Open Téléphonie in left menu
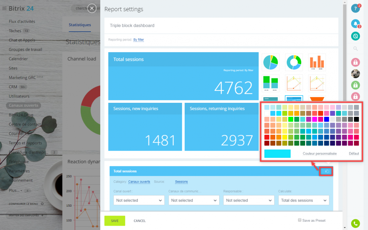 pyautogui.click(x=19, y=162)
